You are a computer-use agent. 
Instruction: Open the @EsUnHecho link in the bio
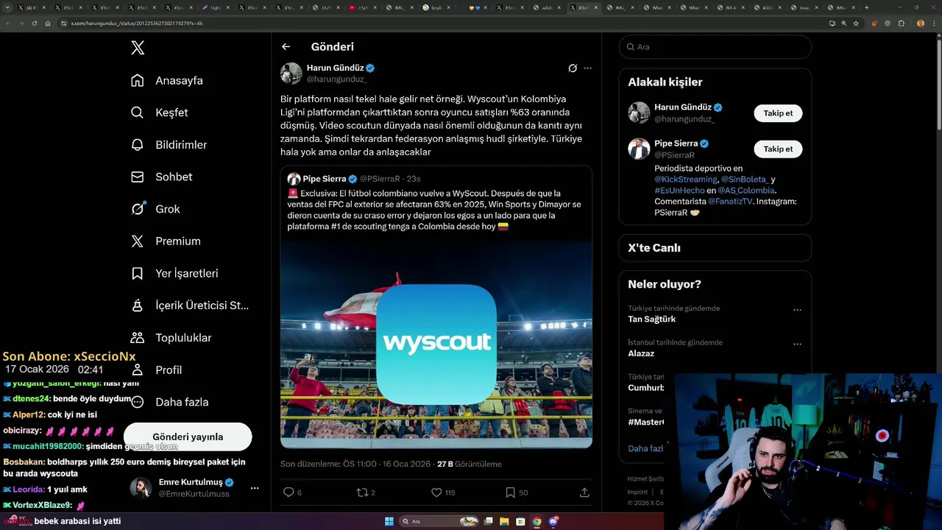pos(679,191)
